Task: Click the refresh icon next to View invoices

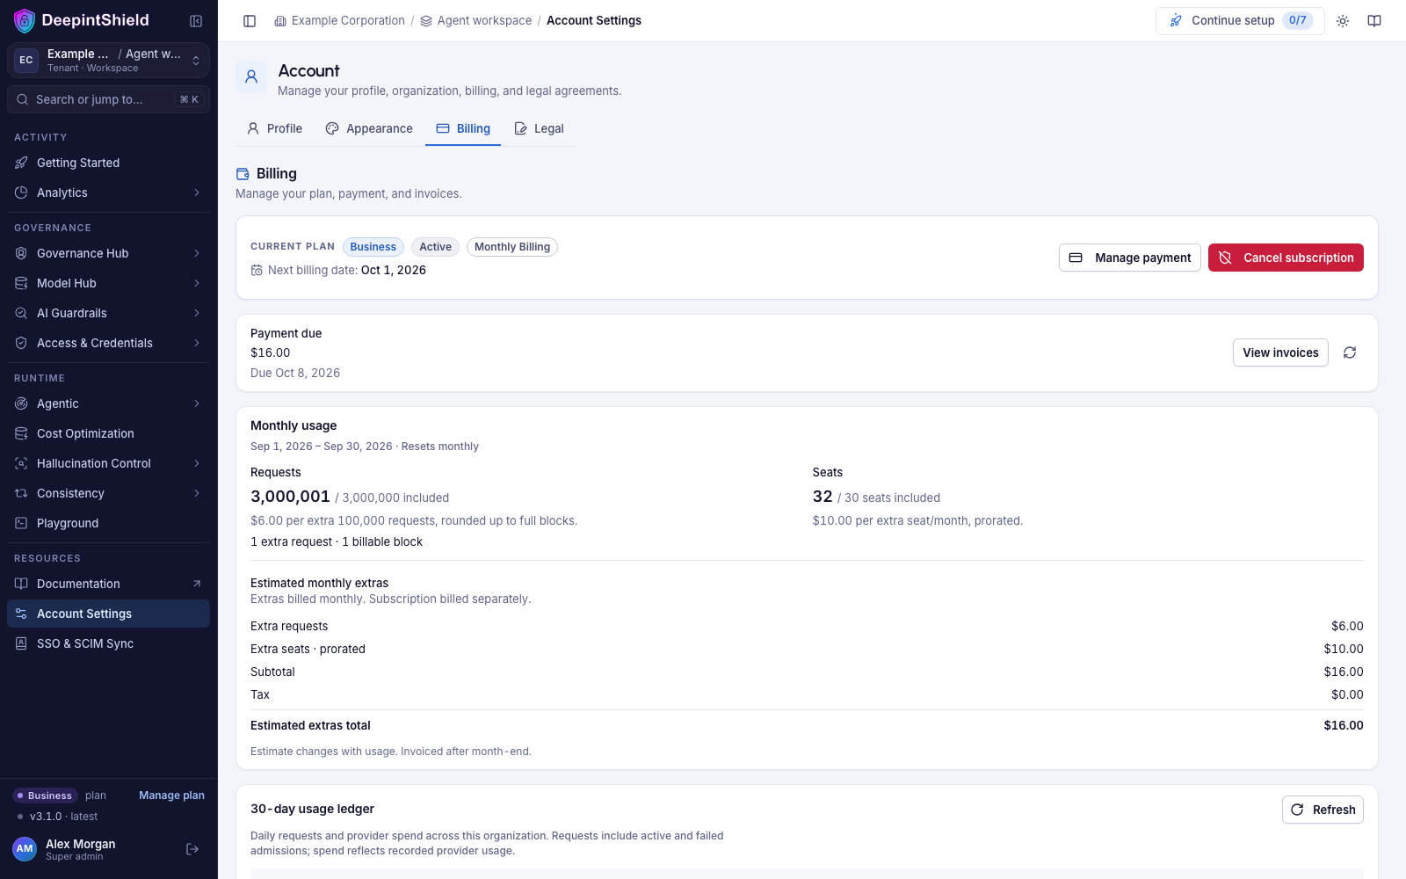Action: [1350, 352]
